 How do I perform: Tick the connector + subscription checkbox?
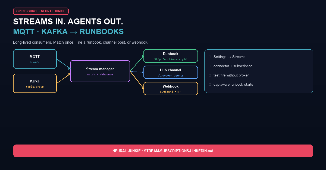[x=210, y=66]
